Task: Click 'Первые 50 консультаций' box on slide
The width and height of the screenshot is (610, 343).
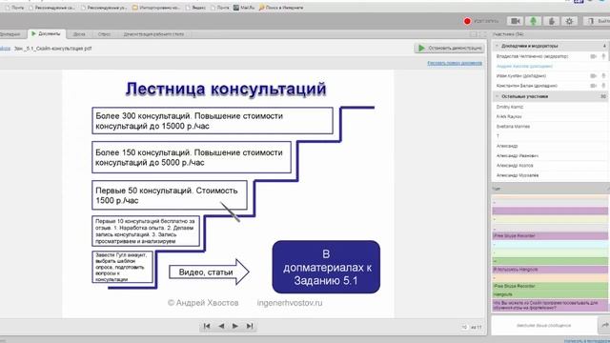Action: click(x=170, y=195)
